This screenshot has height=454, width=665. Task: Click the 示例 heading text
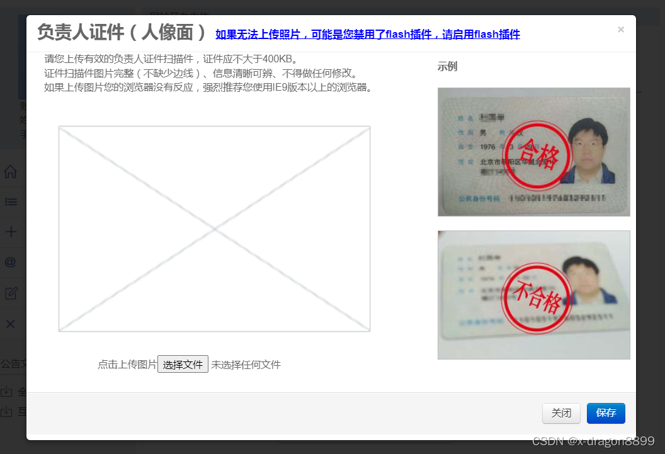tap(447, 67)
